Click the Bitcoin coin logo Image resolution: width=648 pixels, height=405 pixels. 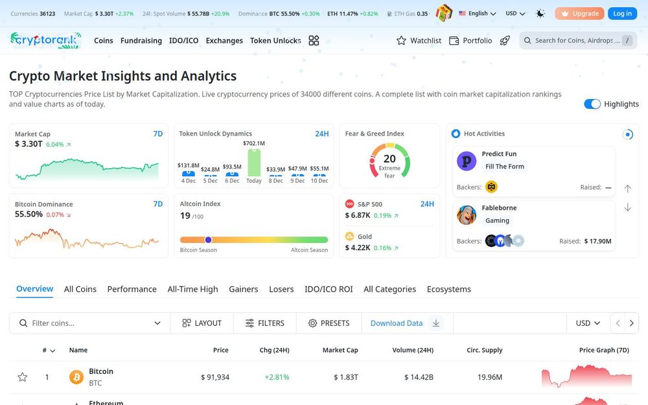[x=76, y=377]
